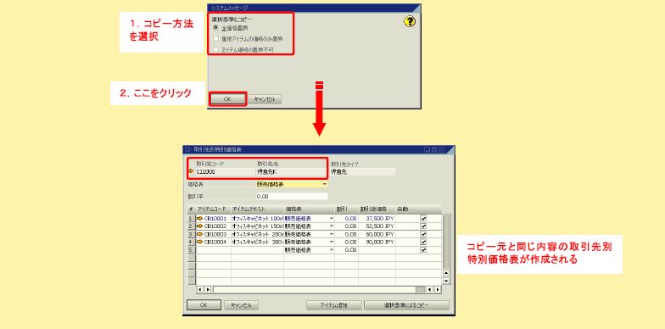Click the orange link arrow for item CB10002
This screenshot has width=665, height=329.
[200, 226]
